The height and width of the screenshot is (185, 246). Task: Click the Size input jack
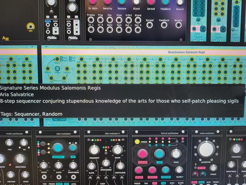click(119, 20)
